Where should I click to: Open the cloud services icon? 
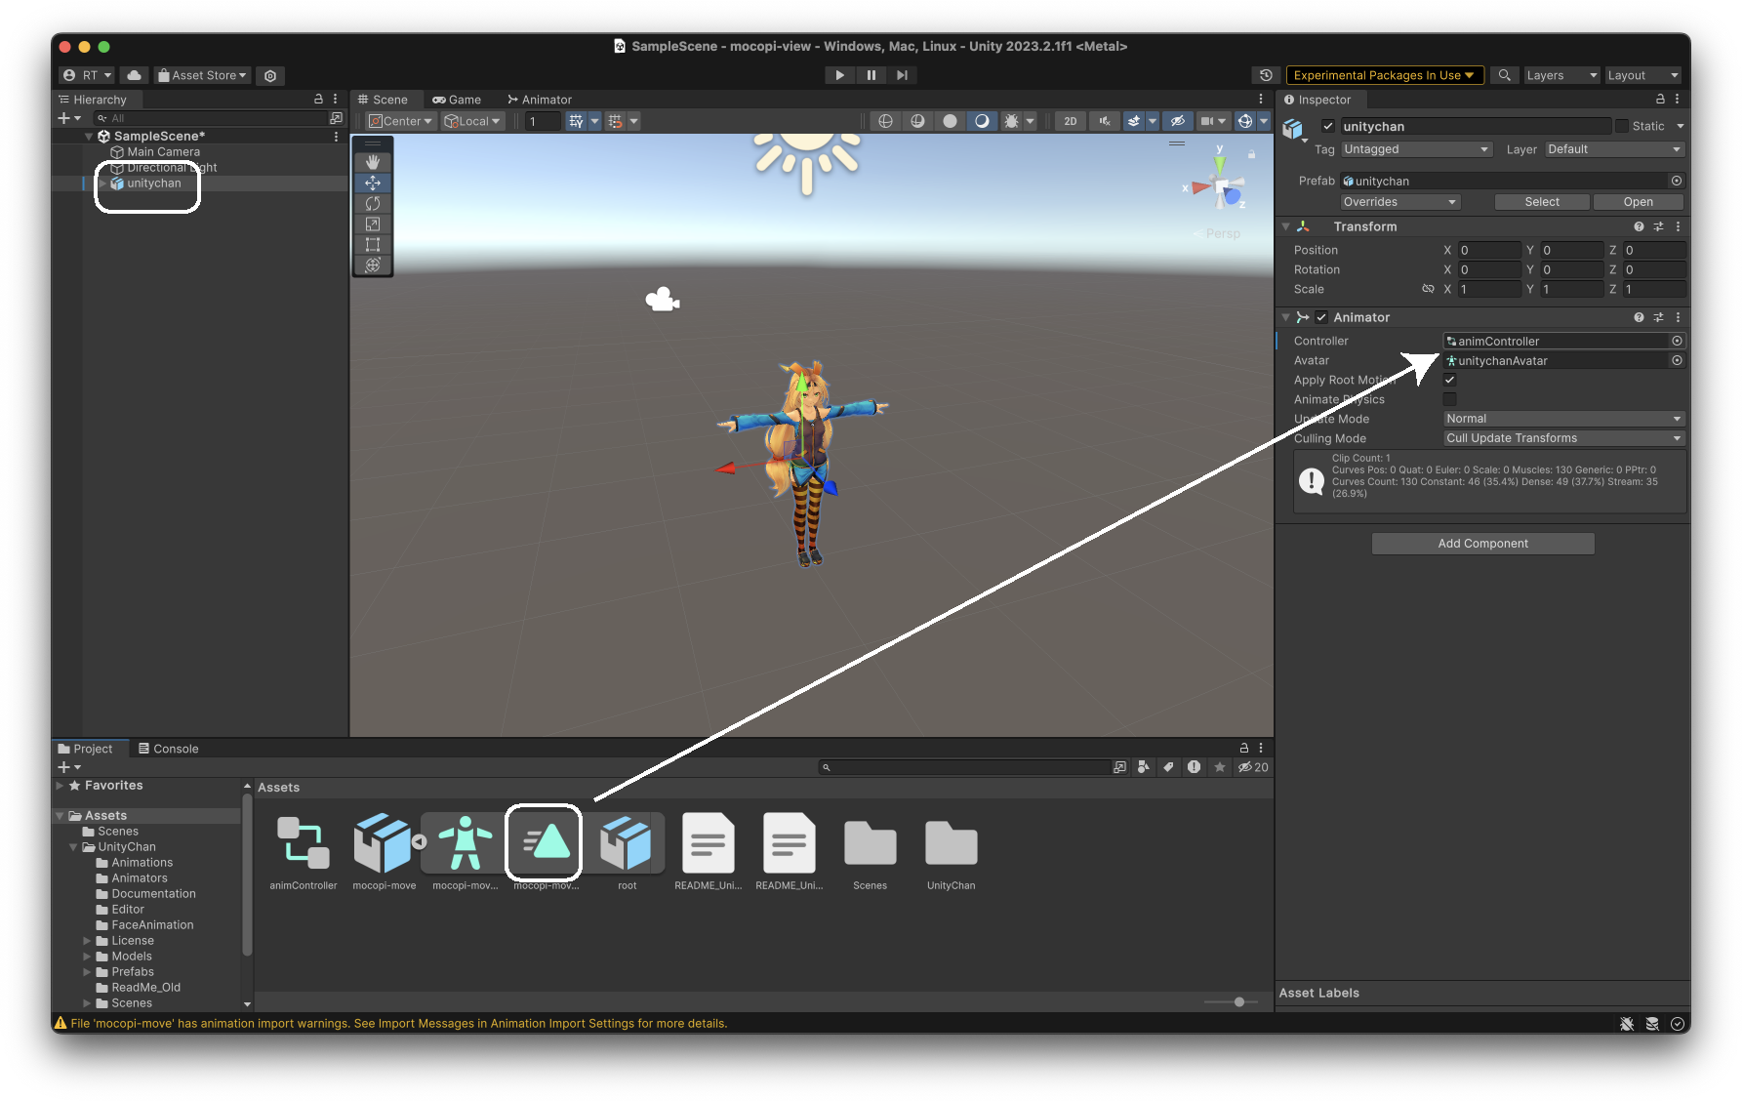pyautogui.click(x=134, y=75)
